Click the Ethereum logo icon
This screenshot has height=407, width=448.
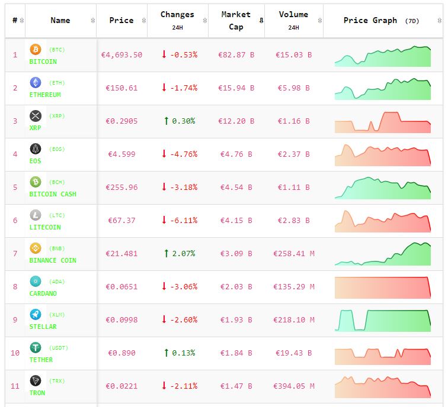coord(36,83)
